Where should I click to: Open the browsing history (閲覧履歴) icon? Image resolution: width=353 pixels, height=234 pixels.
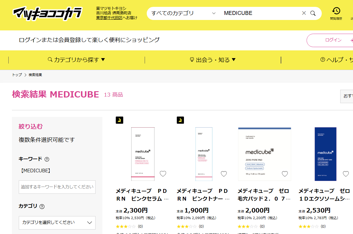tap(336, 13)
